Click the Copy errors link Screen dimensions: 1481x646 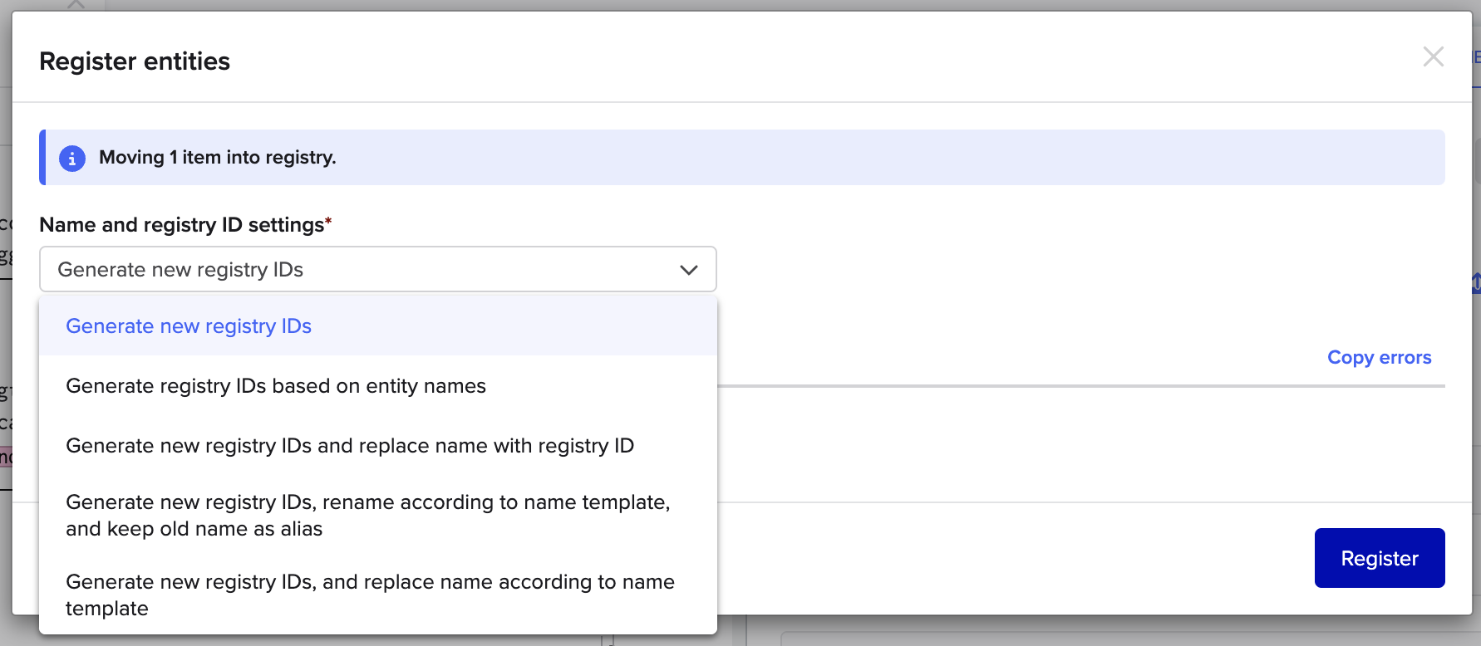(x=1379, y=357)
